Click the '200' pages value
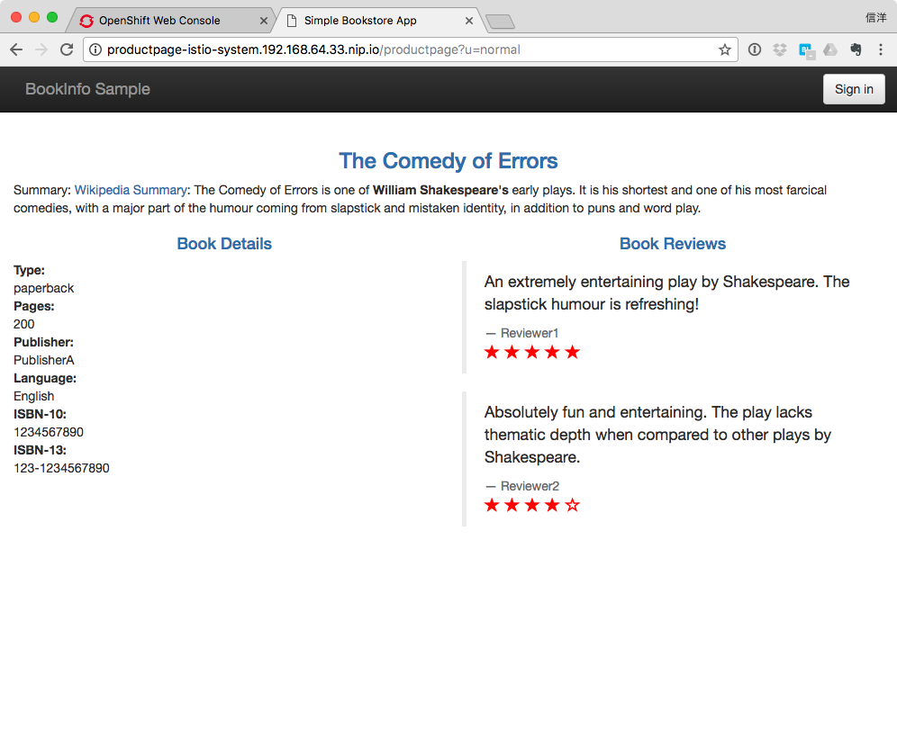Image resolution: width=897 pixels, height=738 pixels. click(24, 324)
